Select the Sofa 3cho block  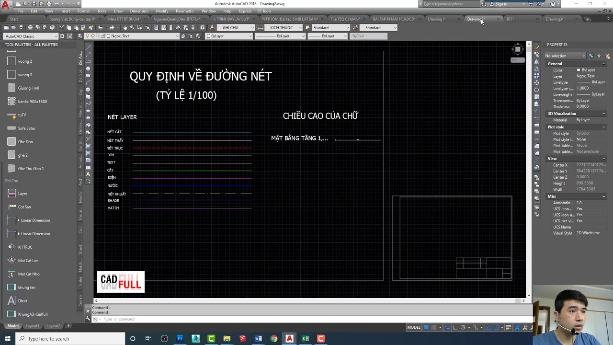(x=22, y=128)
